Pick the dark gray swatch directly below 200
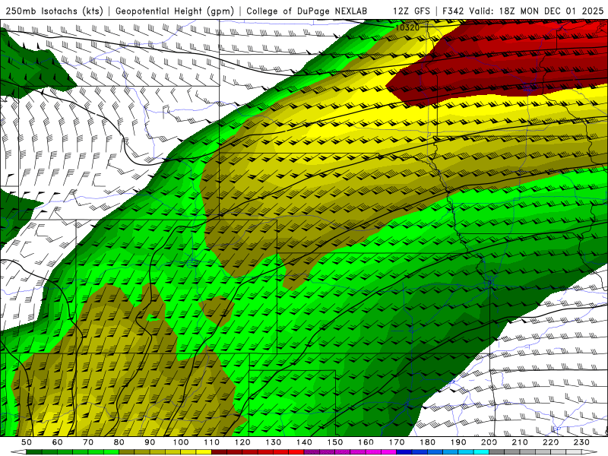Screen dimensions: 608x456 [497, 452]
